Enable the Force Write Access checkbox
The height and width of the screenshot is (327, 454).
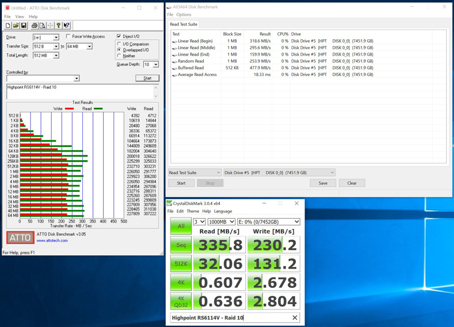click(69, 37)
